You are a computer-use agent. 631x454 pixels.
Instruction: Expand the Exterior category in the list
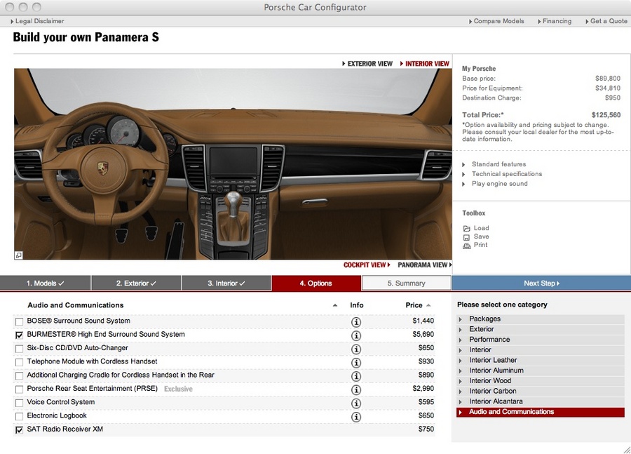pyautogui.click(x=541, y=329)
